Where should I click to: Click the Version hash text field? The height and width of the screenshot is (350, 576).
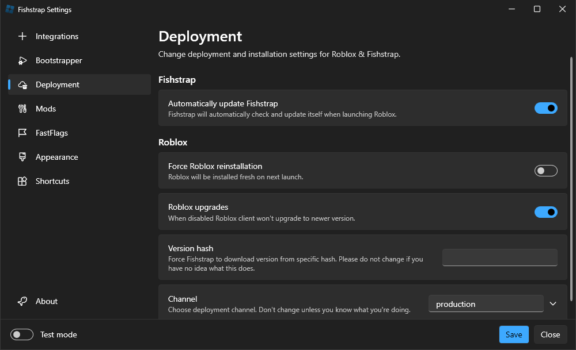pos(499,257)
